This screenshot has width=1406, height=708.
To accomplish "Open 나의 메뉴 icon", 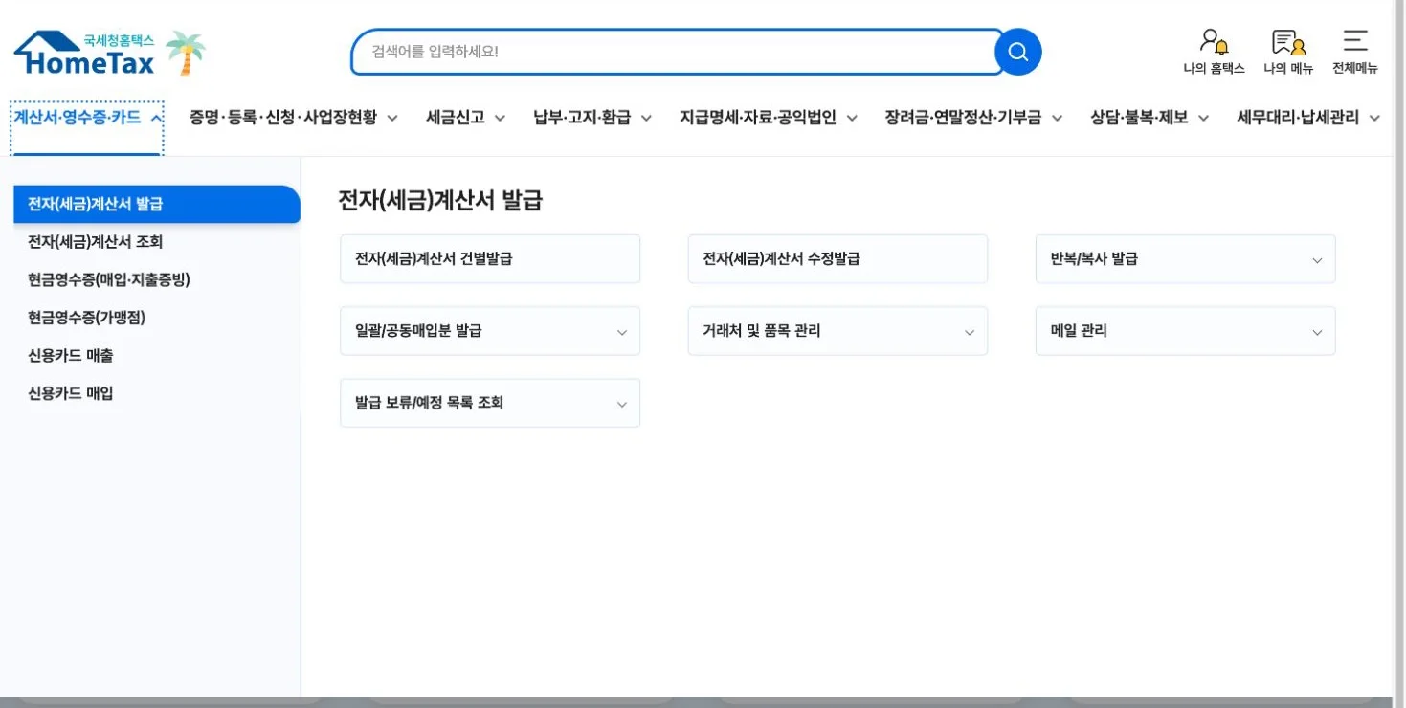I will click(1288, 53).
